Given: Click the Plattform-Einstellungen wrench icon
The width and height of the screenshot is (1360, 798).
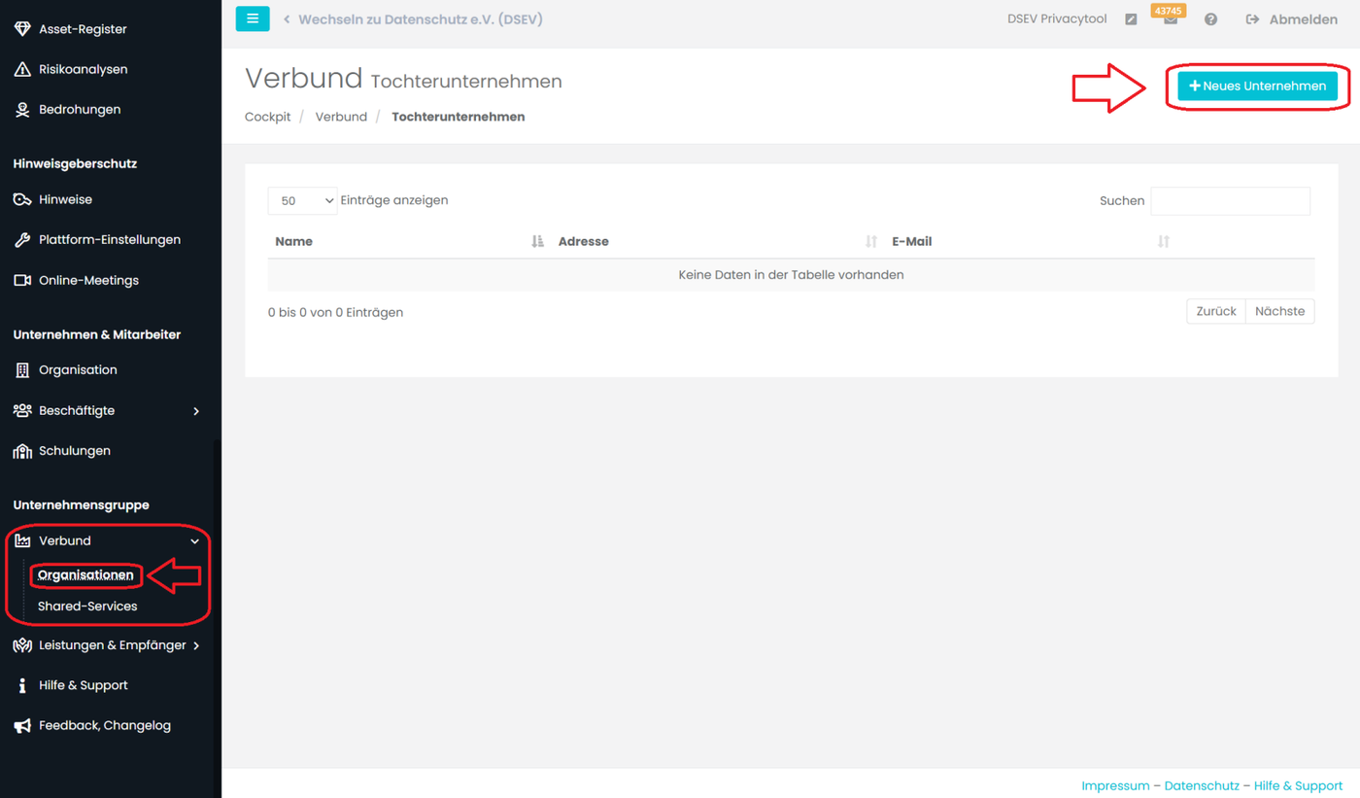Looking at the screenshot, I should [x=22, y=240].
